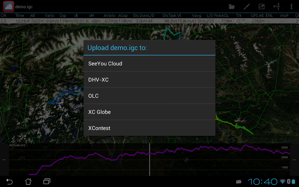Tap the MoP column header
The width and height of the screenshot is (299, 187).
[x=284, y=15]
